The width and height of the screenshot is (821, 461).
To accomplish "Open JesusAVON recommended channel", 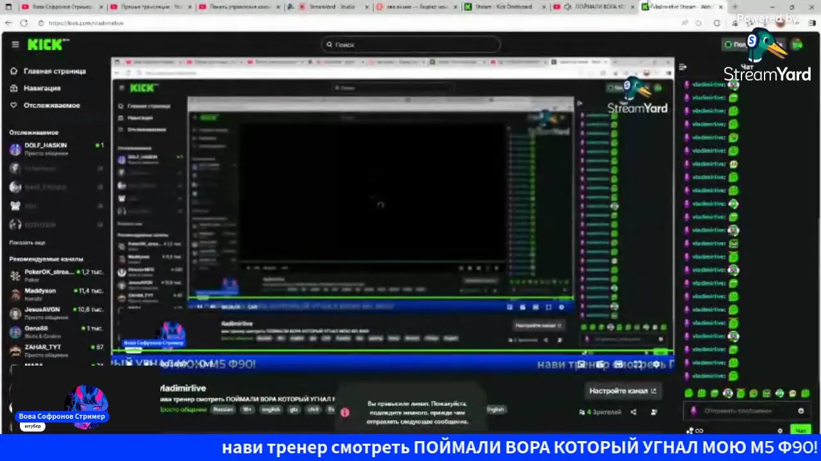I will pyautogui.click(x=56, y=313).
